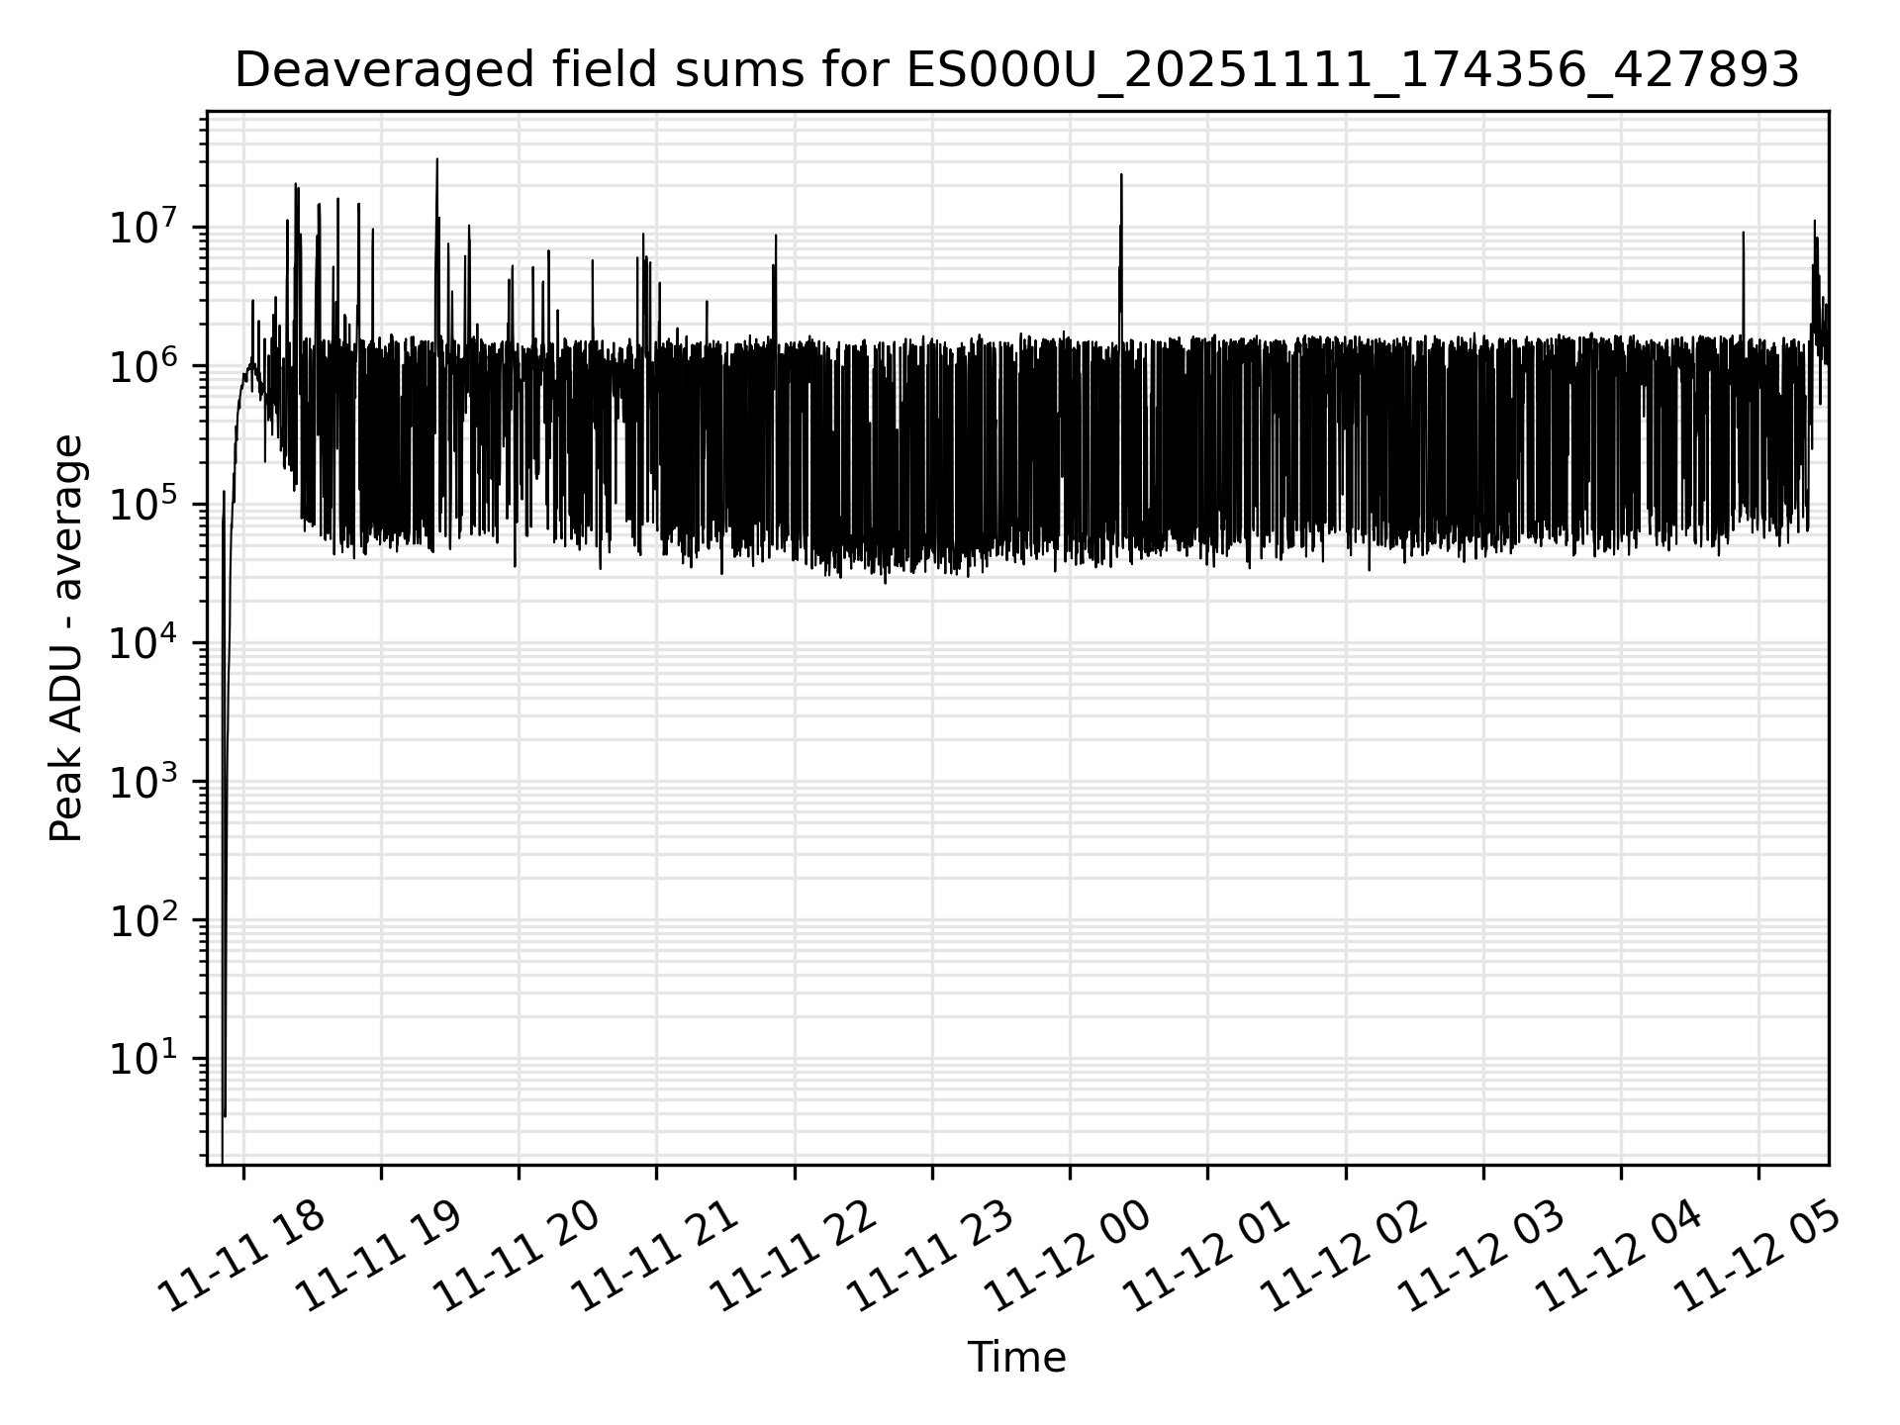
Task: Click the isolated spike just before 11-12 05
Action: 1743,277
